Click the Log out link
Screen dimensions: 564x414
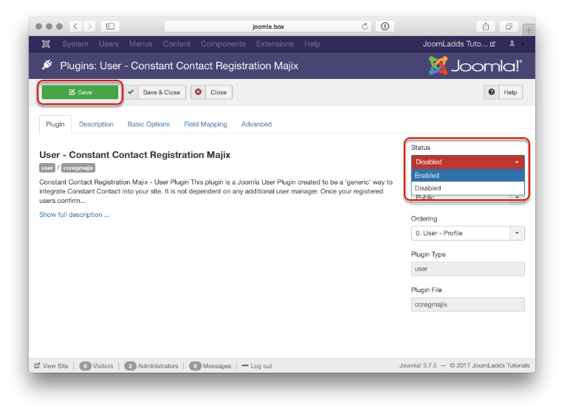click(257, 366)
